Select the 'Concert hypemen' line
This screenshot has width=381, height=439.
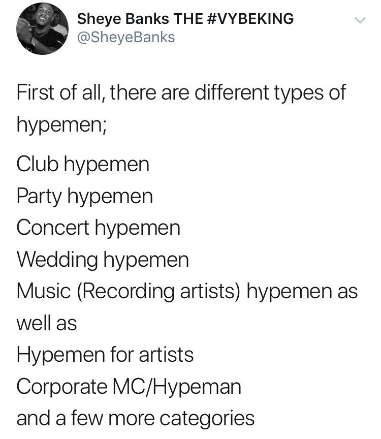point(98,228)
